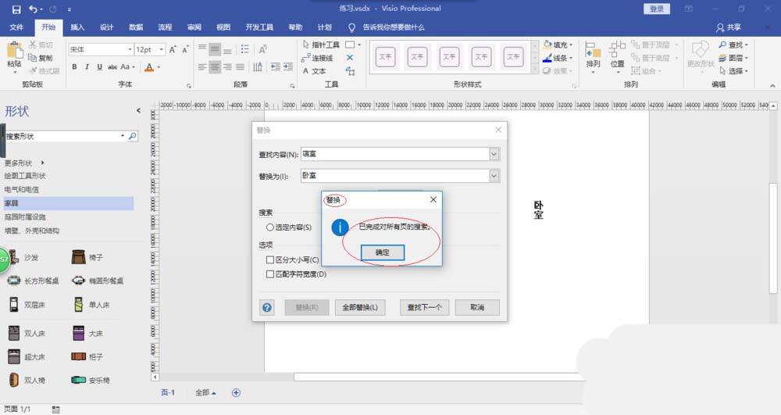Click the Single bed shape
Viewport: 781px width, 415px height.
[x=91, y=304]
